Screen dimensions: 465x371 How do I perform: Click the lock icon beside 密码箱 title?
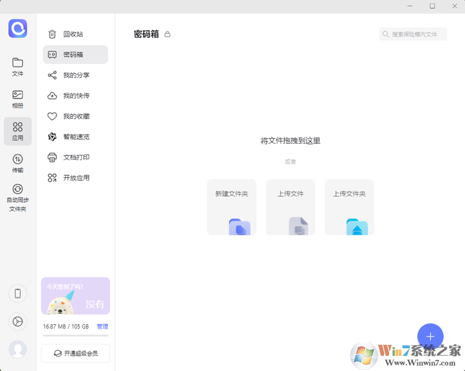[167, 34]
